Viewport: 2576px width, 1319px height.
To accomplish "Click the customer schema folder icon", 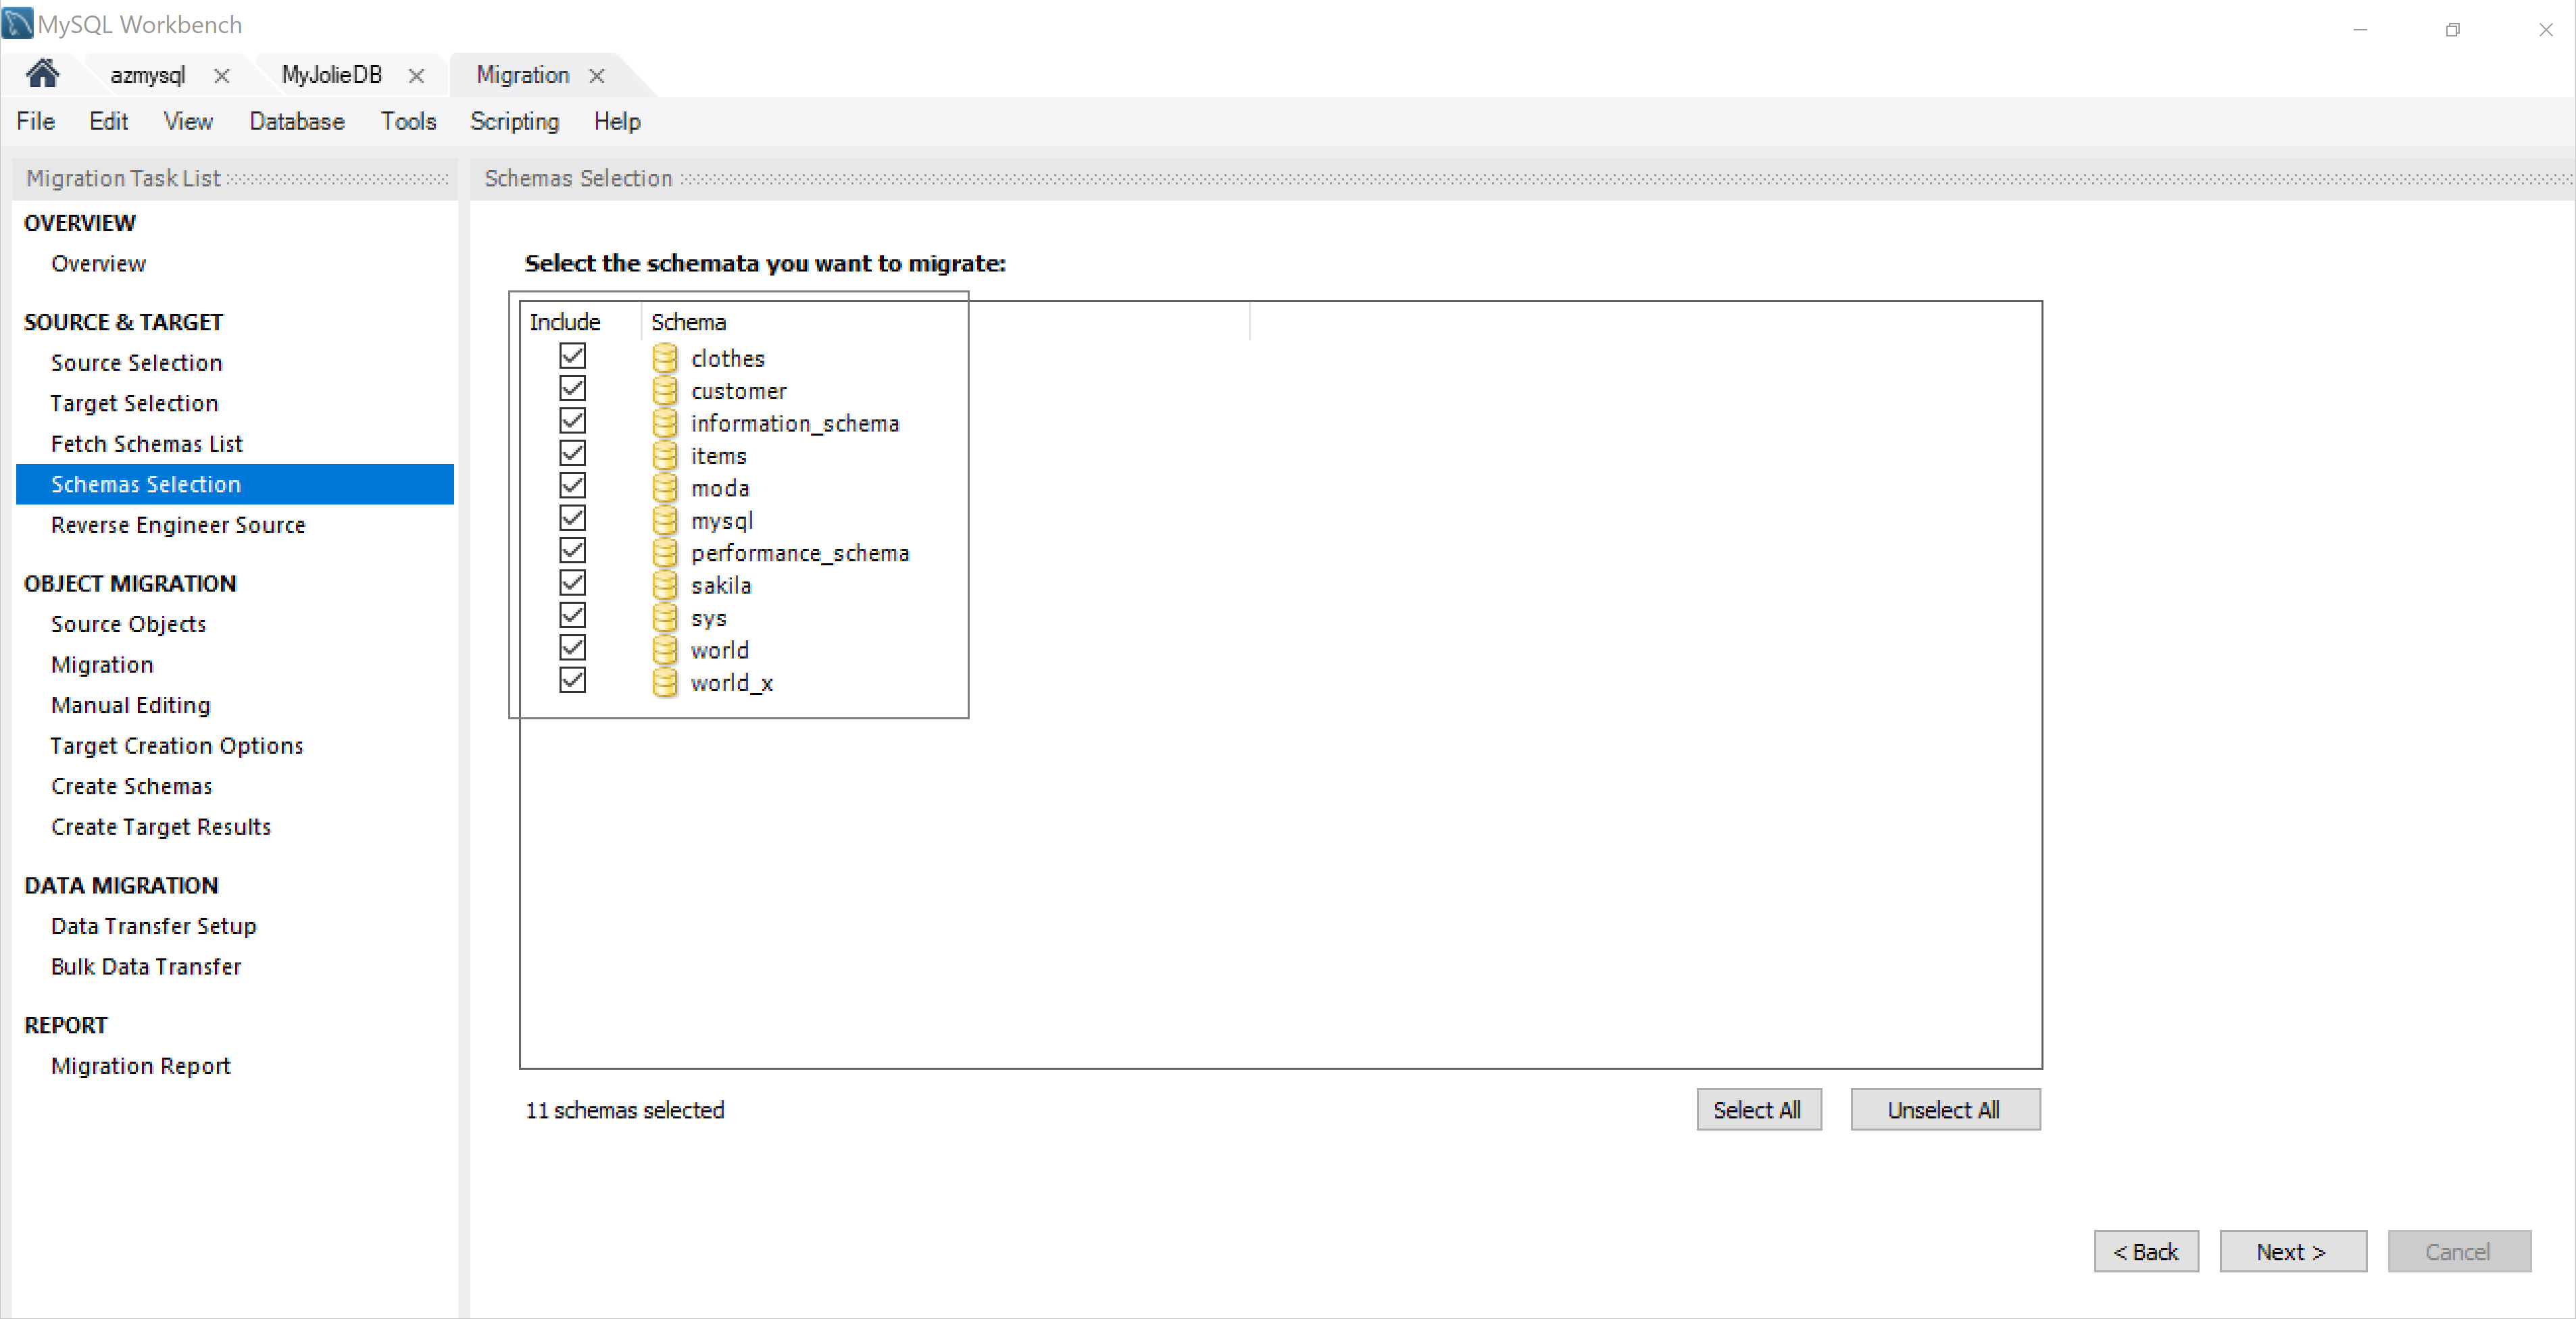I will 666,390.
